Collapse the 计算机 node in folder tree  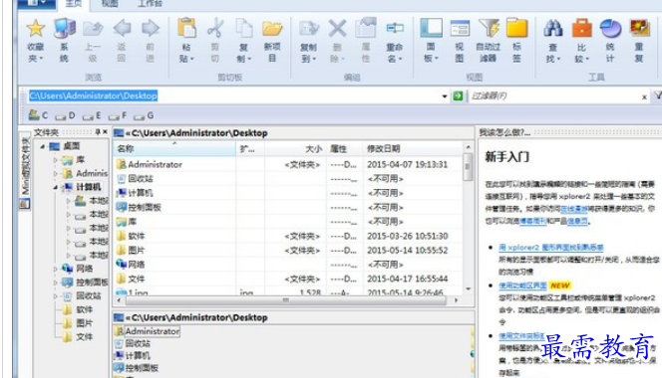[55, 187]
